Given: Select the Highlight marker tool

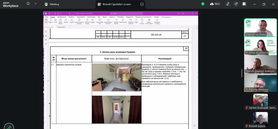Looking at the screenshot, I should click(x=123, y=21).
